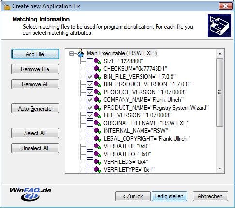The height and width of the screenshot is (208, 235).
Task: Select ORIGINAL_FILENAME="RSW.EXE" text
Action: tap(146, 123)
